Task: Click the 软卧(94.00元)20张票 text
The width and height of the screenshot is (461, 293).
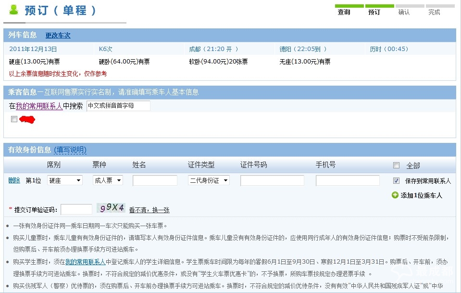Action: pos(218,62)
